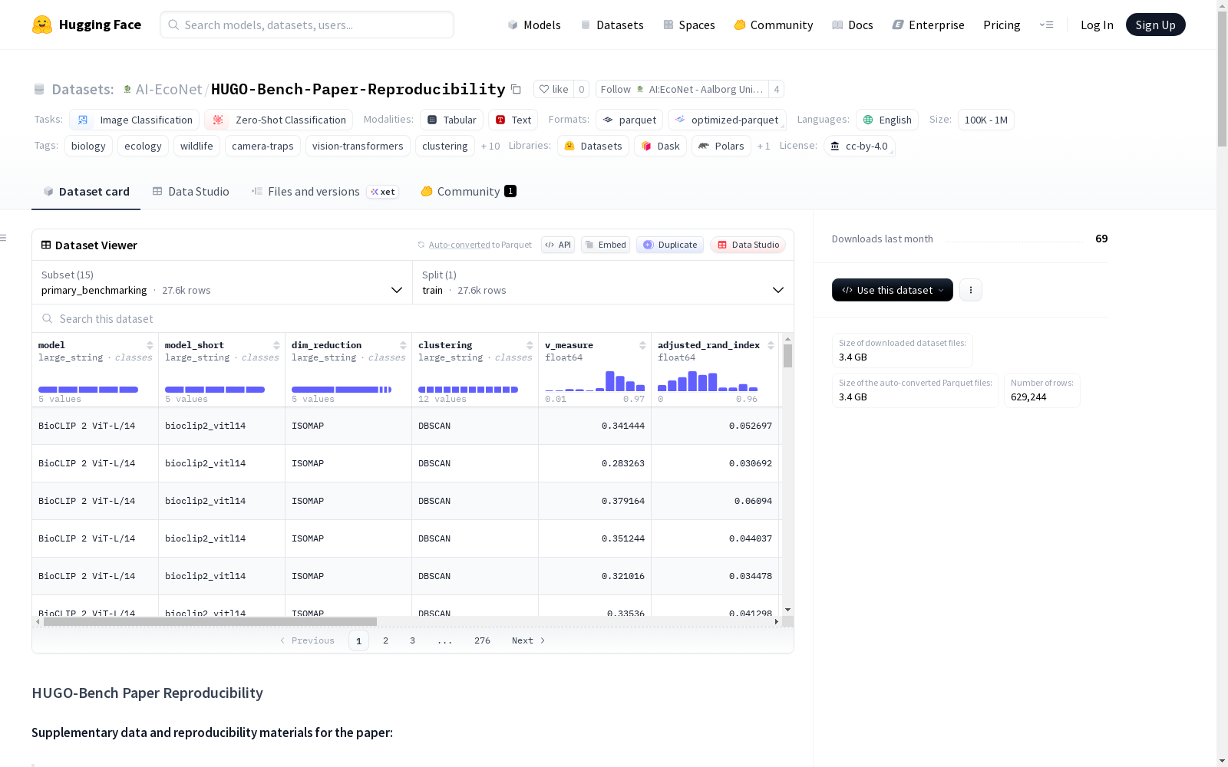
Task: Like the dataset with the heart button
Action: (x=553, y=89)
